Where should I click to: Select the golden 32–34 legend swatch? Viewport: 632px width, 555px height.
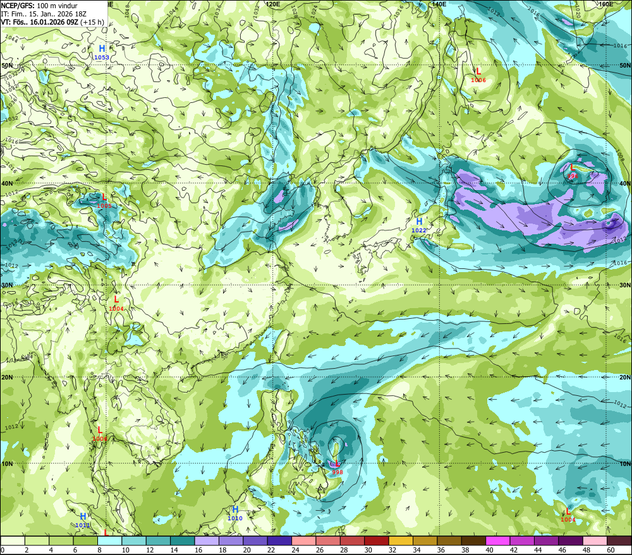coord(401,540)
